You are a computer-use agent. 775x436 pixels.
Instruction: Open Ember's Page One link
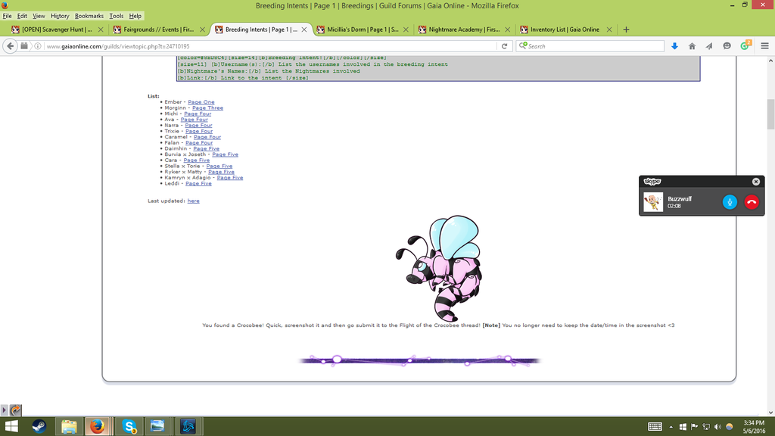[x=201, y=102]
